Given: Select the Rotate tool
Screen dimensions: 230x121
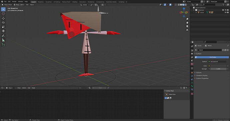Looking at the screenshot, I should [3, 22].
